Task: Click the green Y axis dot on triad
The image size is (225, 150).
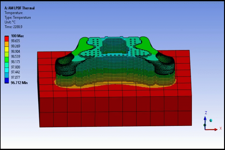Action: coord(205,125)
